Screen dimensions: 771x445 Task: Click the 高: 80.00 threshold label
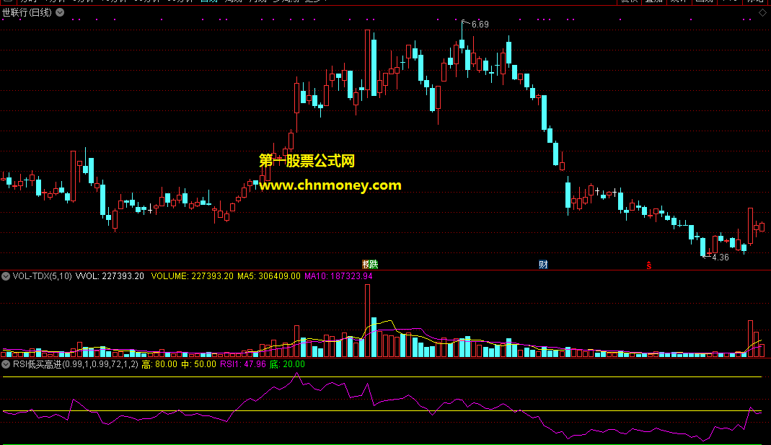click(x=159, y=364)
